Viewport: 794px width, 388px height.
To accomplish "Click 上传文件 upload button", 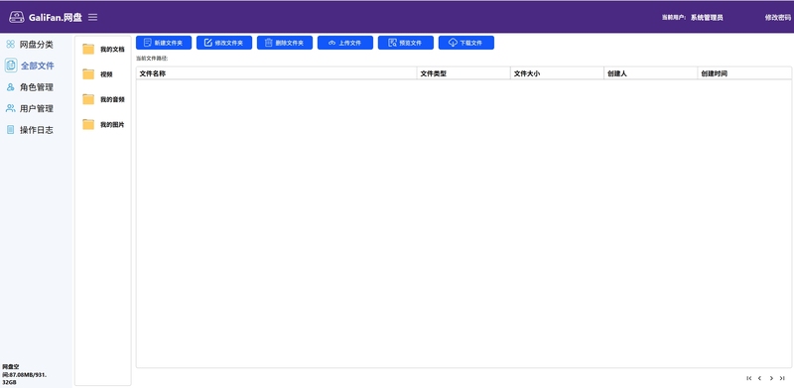I will tap(345, 43).
